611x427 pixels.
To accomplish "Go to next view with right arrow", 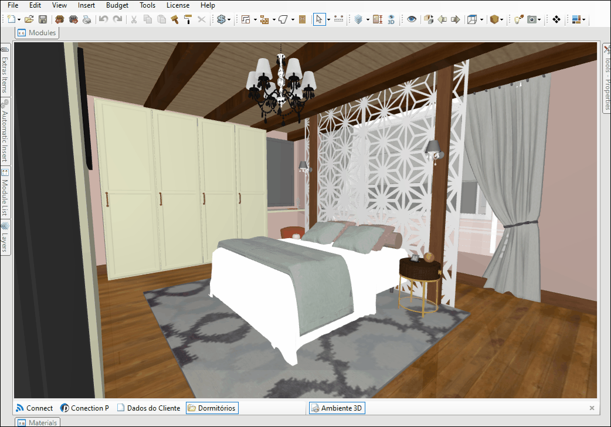I will pyautogui.click(x=455, y=19).
